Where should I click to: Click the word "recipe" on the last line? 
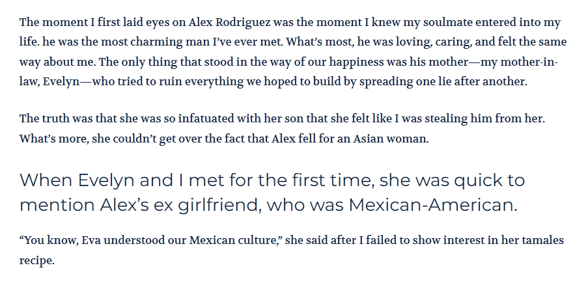click(36, 260)
